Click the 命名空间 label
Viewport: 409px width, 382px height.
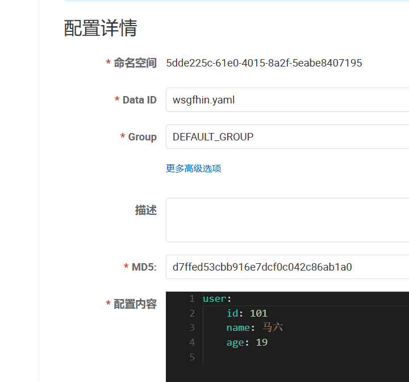pos(135,63)
